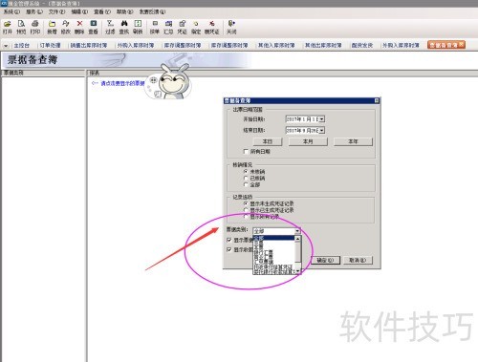478x362 pixels.
Task: Click the 关闭 (close) toolbar icon
Action: pos(231,24)
